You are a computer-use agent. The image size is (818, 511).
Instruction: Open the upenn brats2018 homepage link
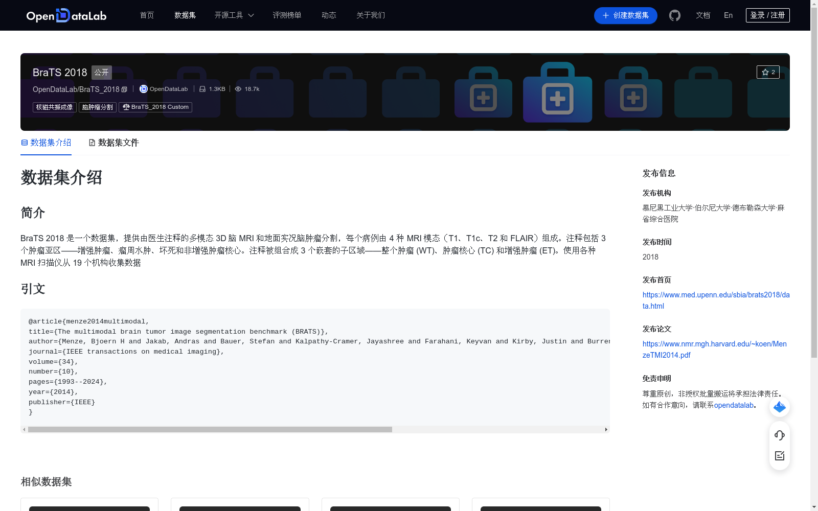pos(716,300)
